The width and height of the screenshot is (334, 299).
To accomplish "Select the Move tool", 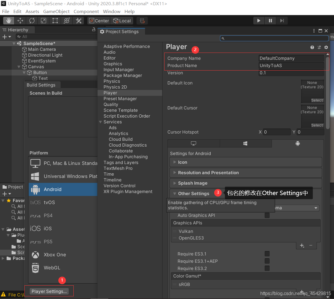I will tap(20, 21).
